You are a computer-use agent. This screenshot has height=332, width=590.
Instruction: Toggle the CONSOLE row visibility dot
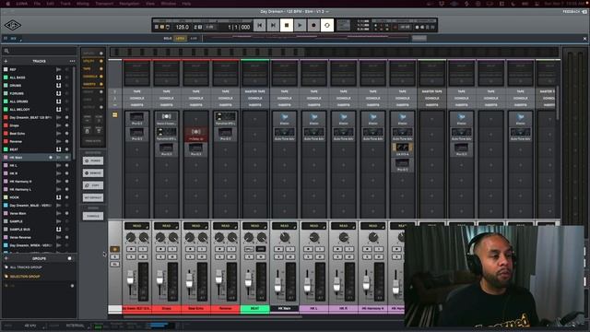(x=100, y=77)
